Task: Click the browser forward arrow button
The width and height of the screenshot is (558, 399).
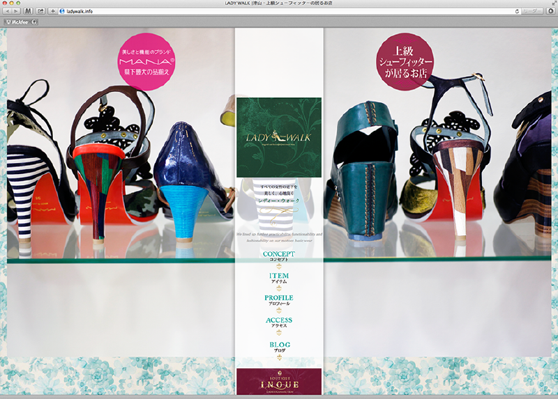Action: (x=17, y=12)
